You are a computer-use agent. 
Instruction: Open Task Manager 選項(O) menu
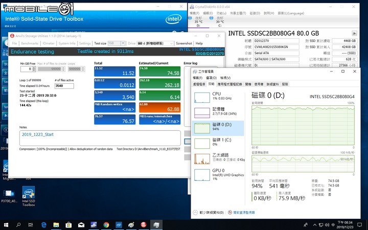211,78
